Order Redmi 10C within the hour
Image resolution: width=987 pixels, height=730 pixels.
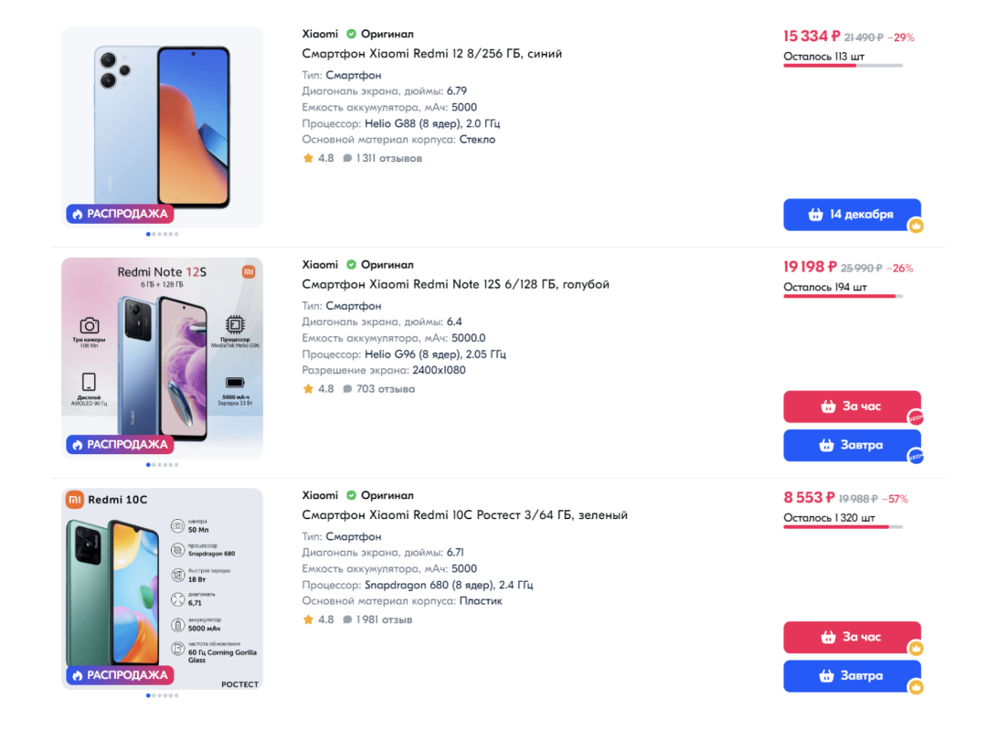[x=851, y=637]
